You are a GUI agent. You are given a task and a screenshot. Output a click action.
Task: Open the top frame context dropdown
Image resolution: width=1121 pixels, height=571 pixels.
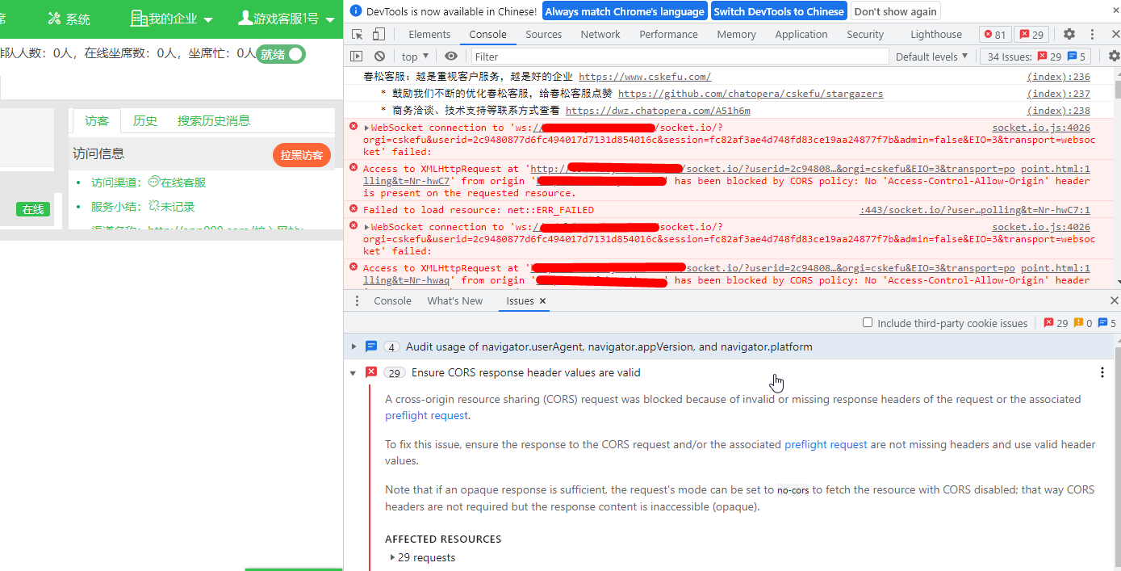[413, 56]
